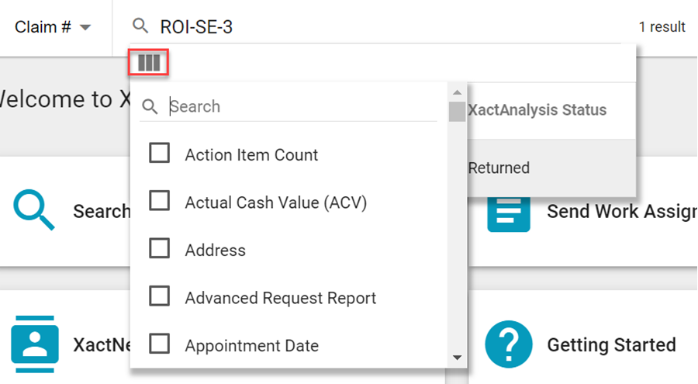698x384 pixels.
Task: Open the Claim # dropdown
Action: 53,27
